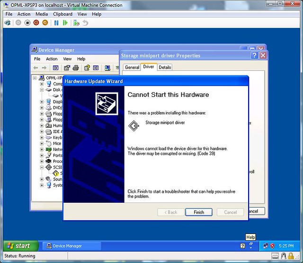Click the Ctrl+Alt+Del icon in VM toolbar
This screenshot has height=263, width=303.
pyautogui.click(x=7, y=22)
